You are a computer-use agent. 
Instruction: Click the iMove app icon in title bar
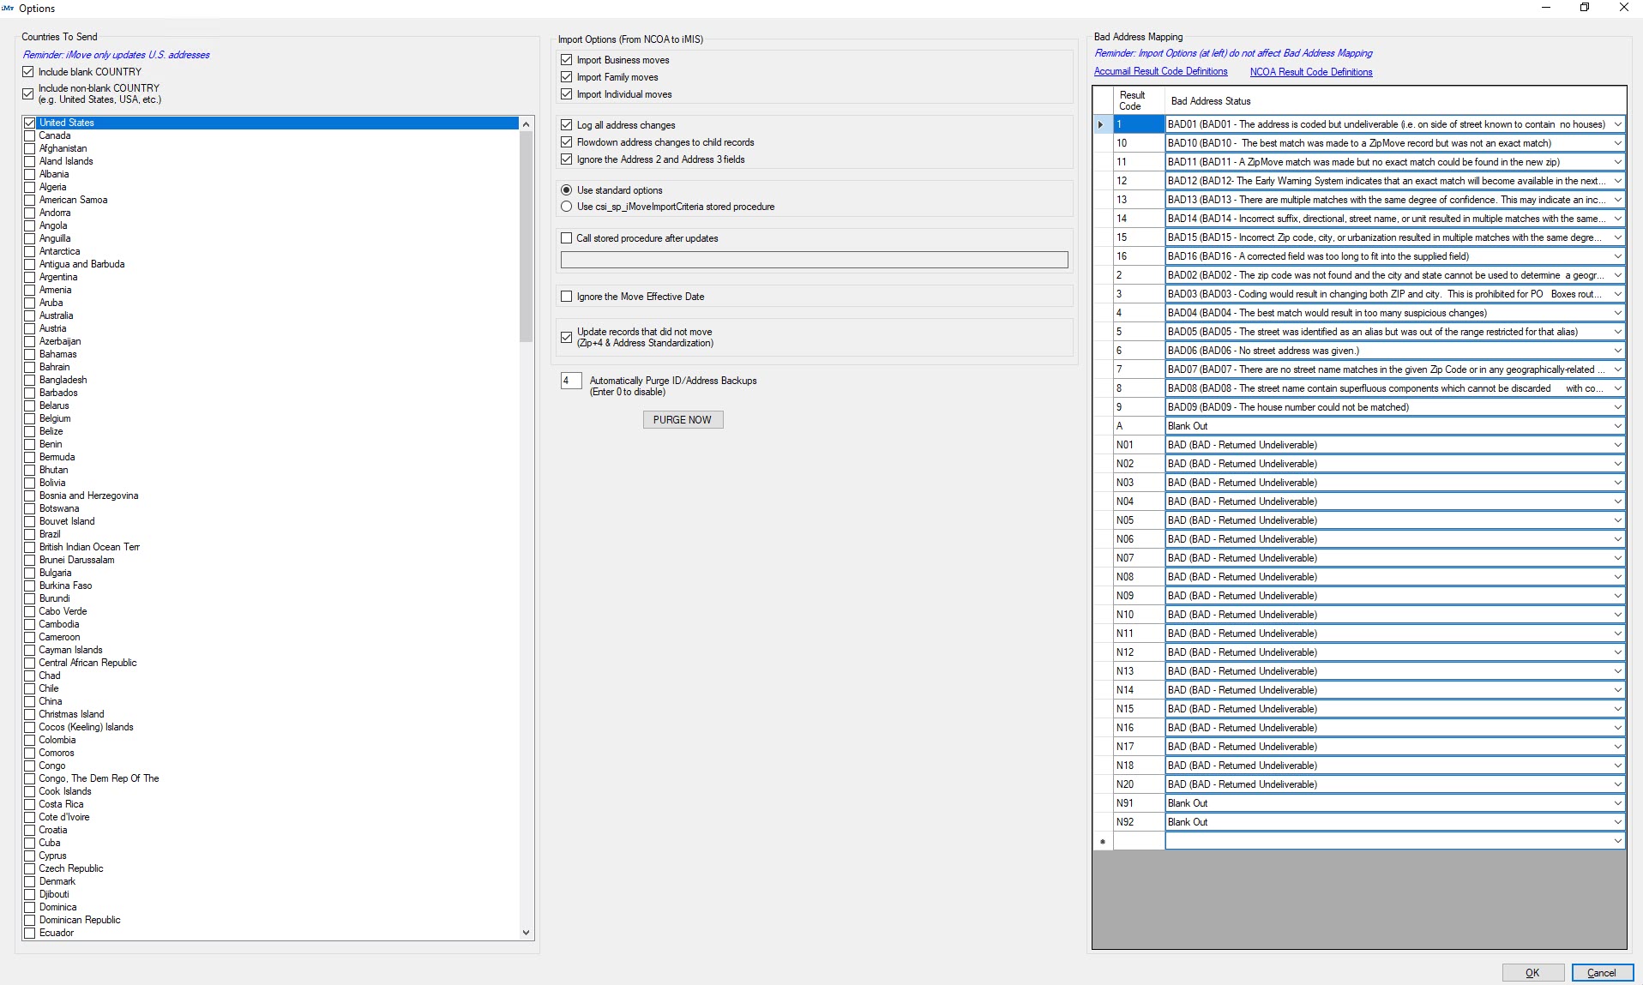pyautogui.click(x=9, y=9)
